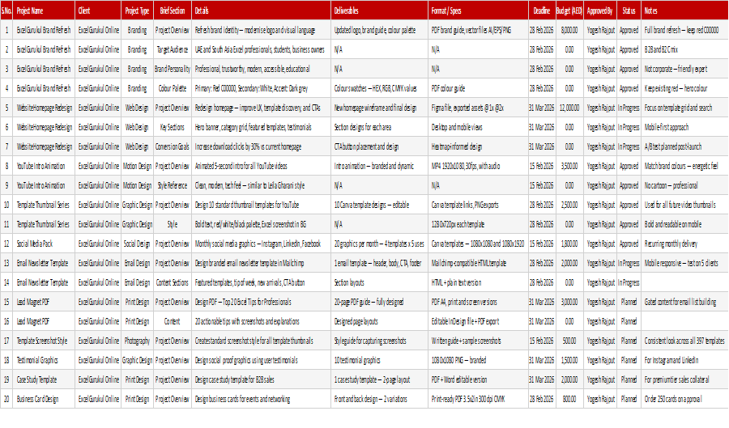Select the 'Style Reference' cell
729x428 pixels.
(172, 186)
